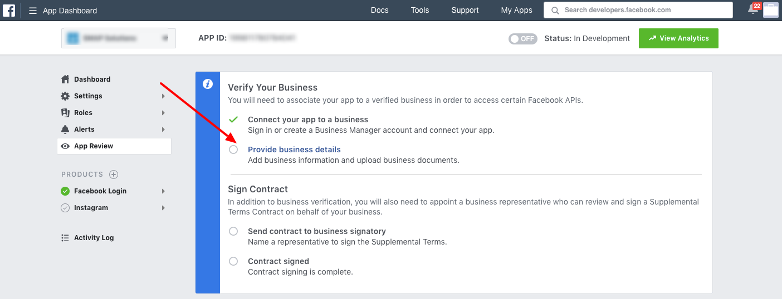Click the View Analytics button
Screen dimensions: 782x299
coord(678,38)
